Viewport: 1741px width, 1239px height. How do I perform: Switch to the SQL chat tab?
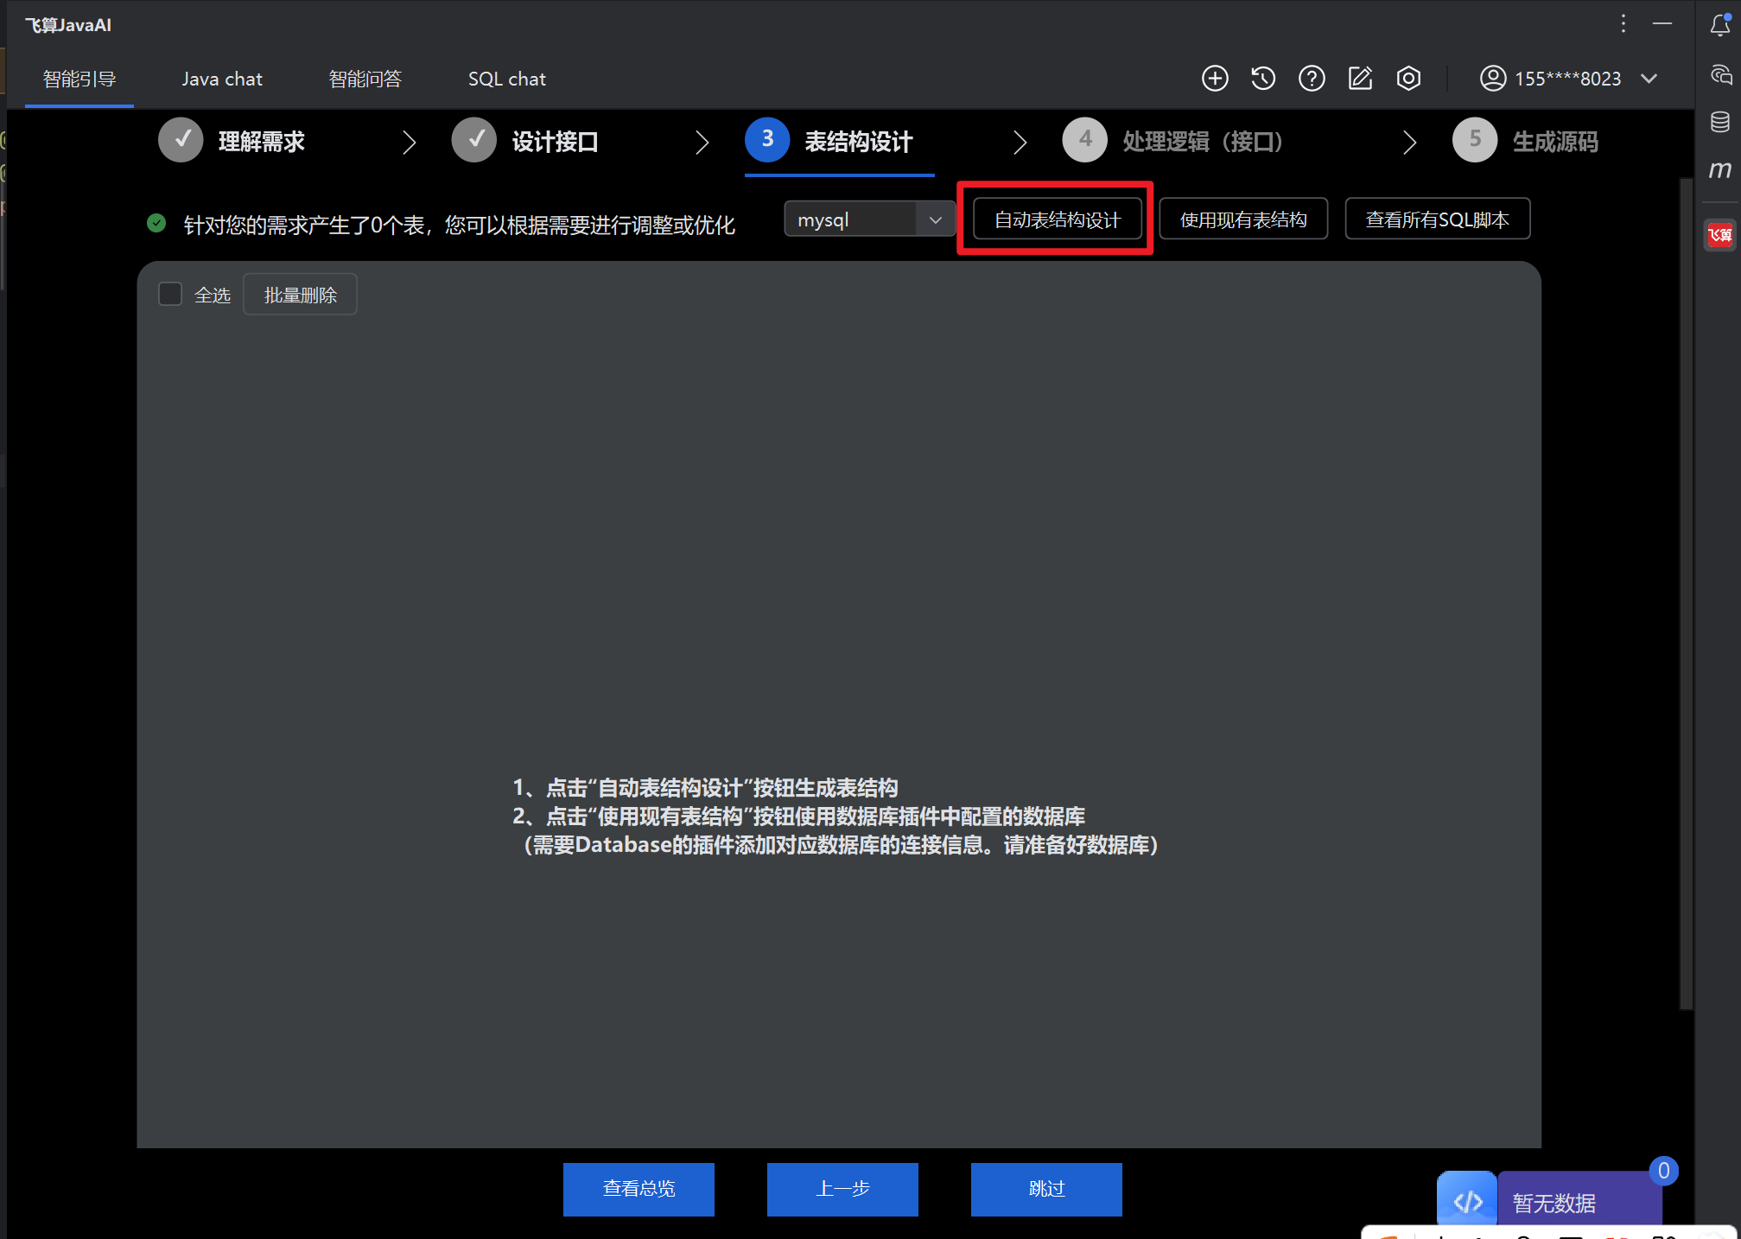(506, 79)
